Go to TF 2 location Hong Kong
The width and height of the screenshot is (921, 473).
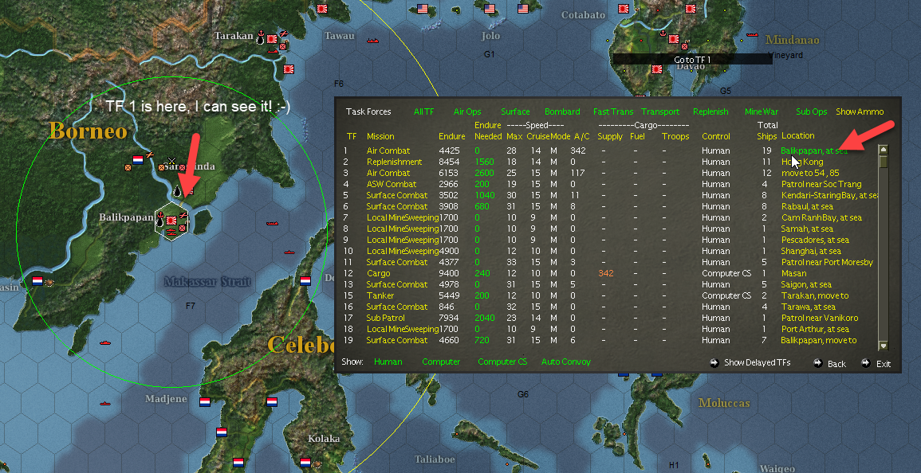click(802, 162)
